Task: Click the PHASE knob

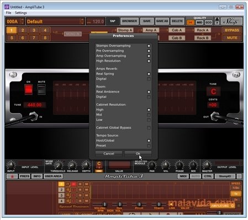Action: (x=180, y=165)
